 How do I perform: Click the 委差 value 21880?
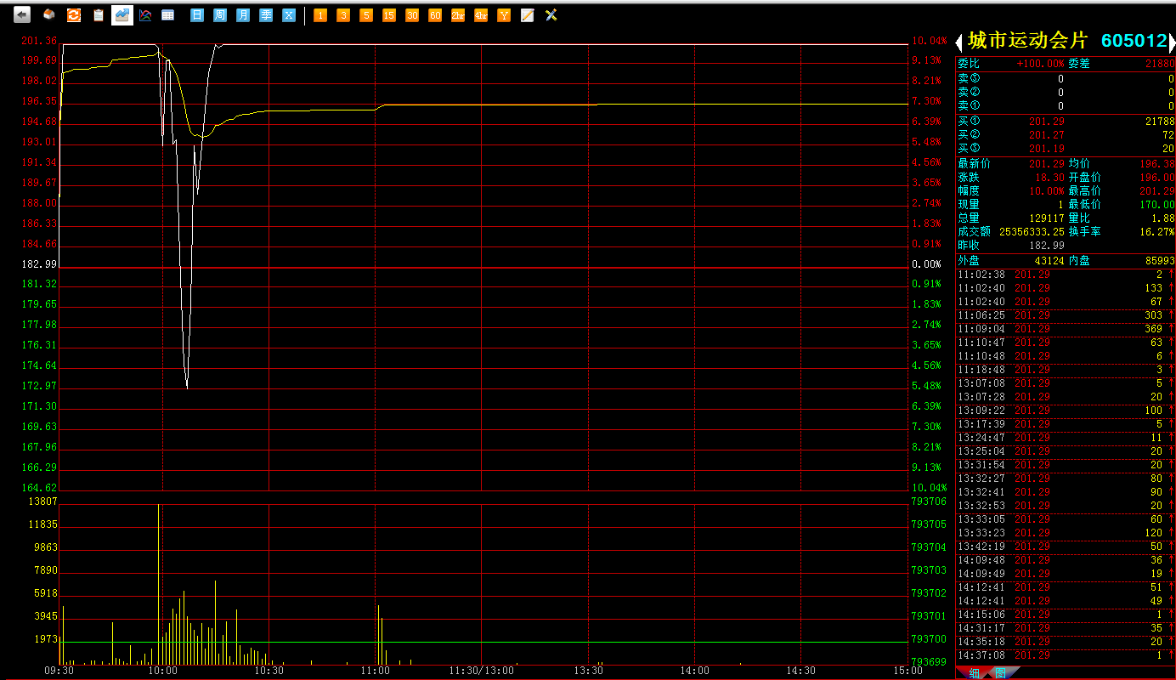[x=1159, y=64]
